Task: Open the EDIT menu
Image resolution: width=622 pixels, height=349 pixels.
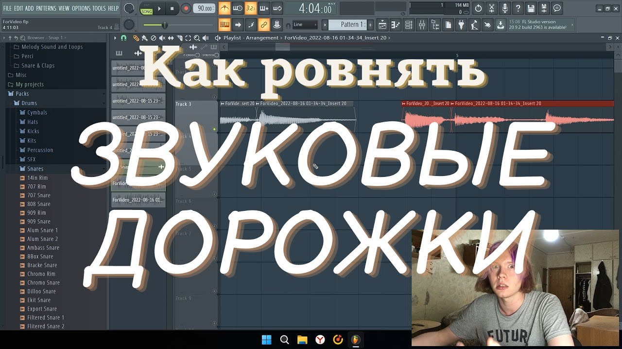Action: point(18,8)
